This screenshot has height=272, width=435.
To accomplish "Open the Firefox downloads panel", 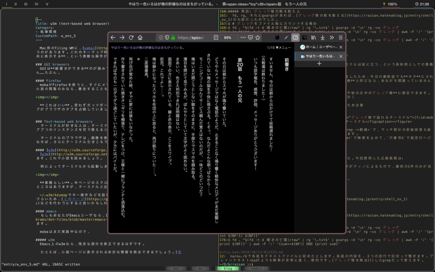I will pos(323,38).
